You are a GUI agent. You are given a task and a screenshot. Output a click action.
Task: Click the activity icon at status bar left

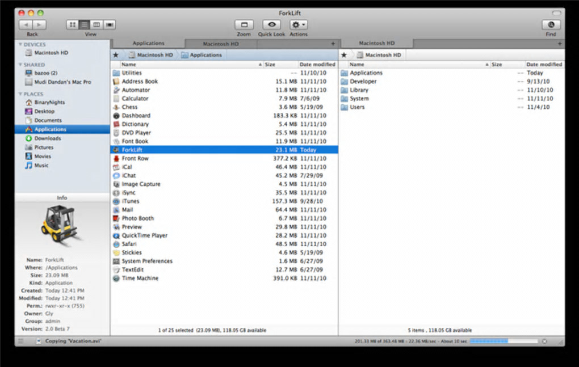21,341
